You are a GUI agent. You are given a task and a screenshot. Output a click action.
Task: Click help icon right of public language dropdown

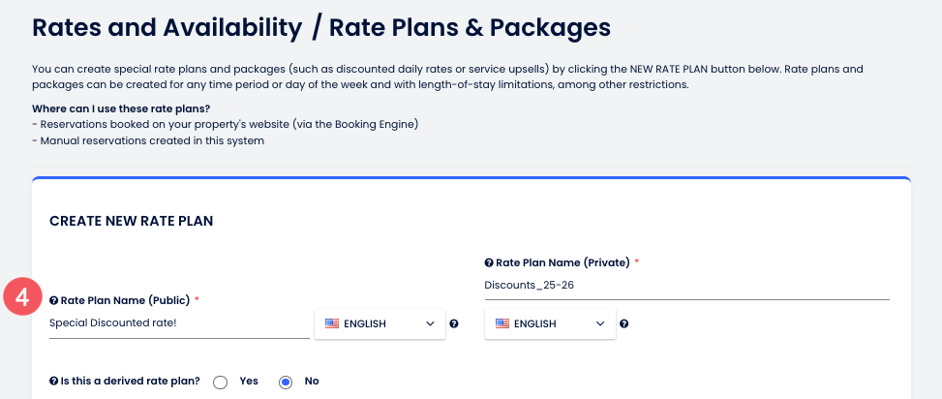454,323
